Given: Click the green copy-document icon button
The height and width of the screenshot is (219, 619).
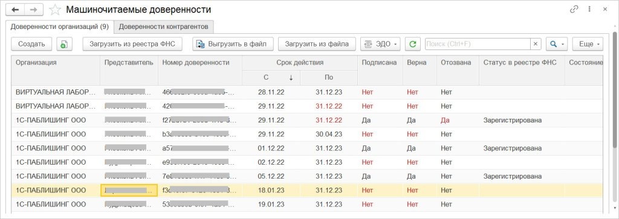Looking at the screenshot, I should [64, 44].
